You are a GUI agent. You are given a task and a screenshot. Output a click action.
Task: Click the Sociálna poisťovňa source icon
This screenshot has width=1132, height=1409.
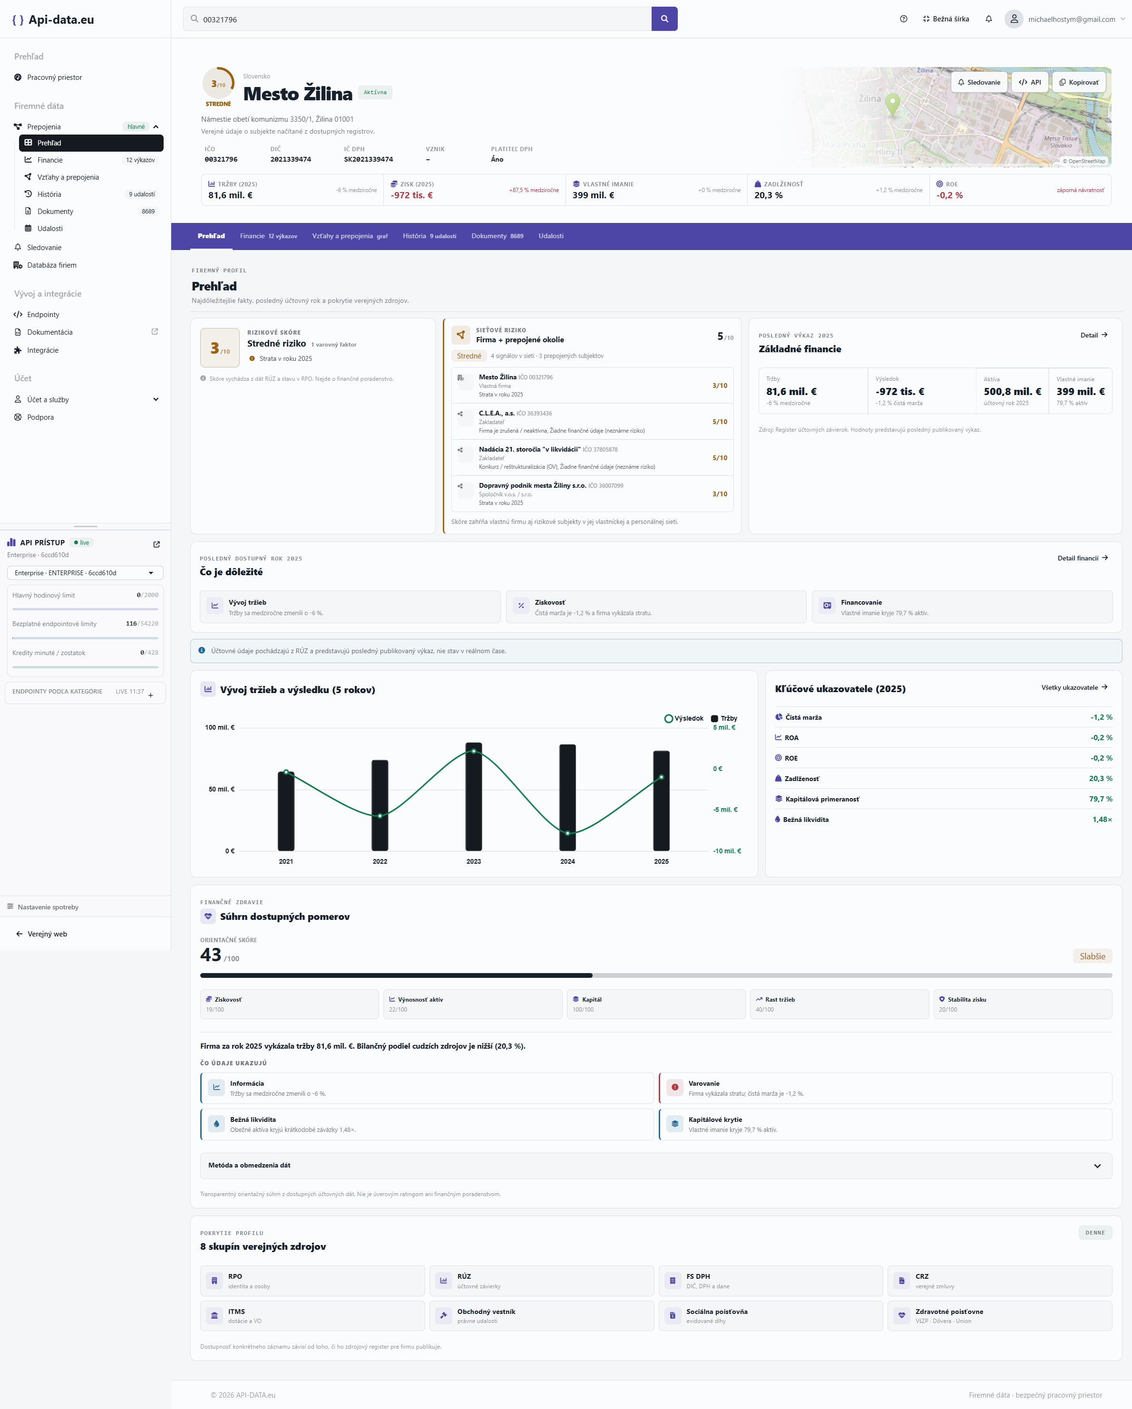[x=672, y=1316]
